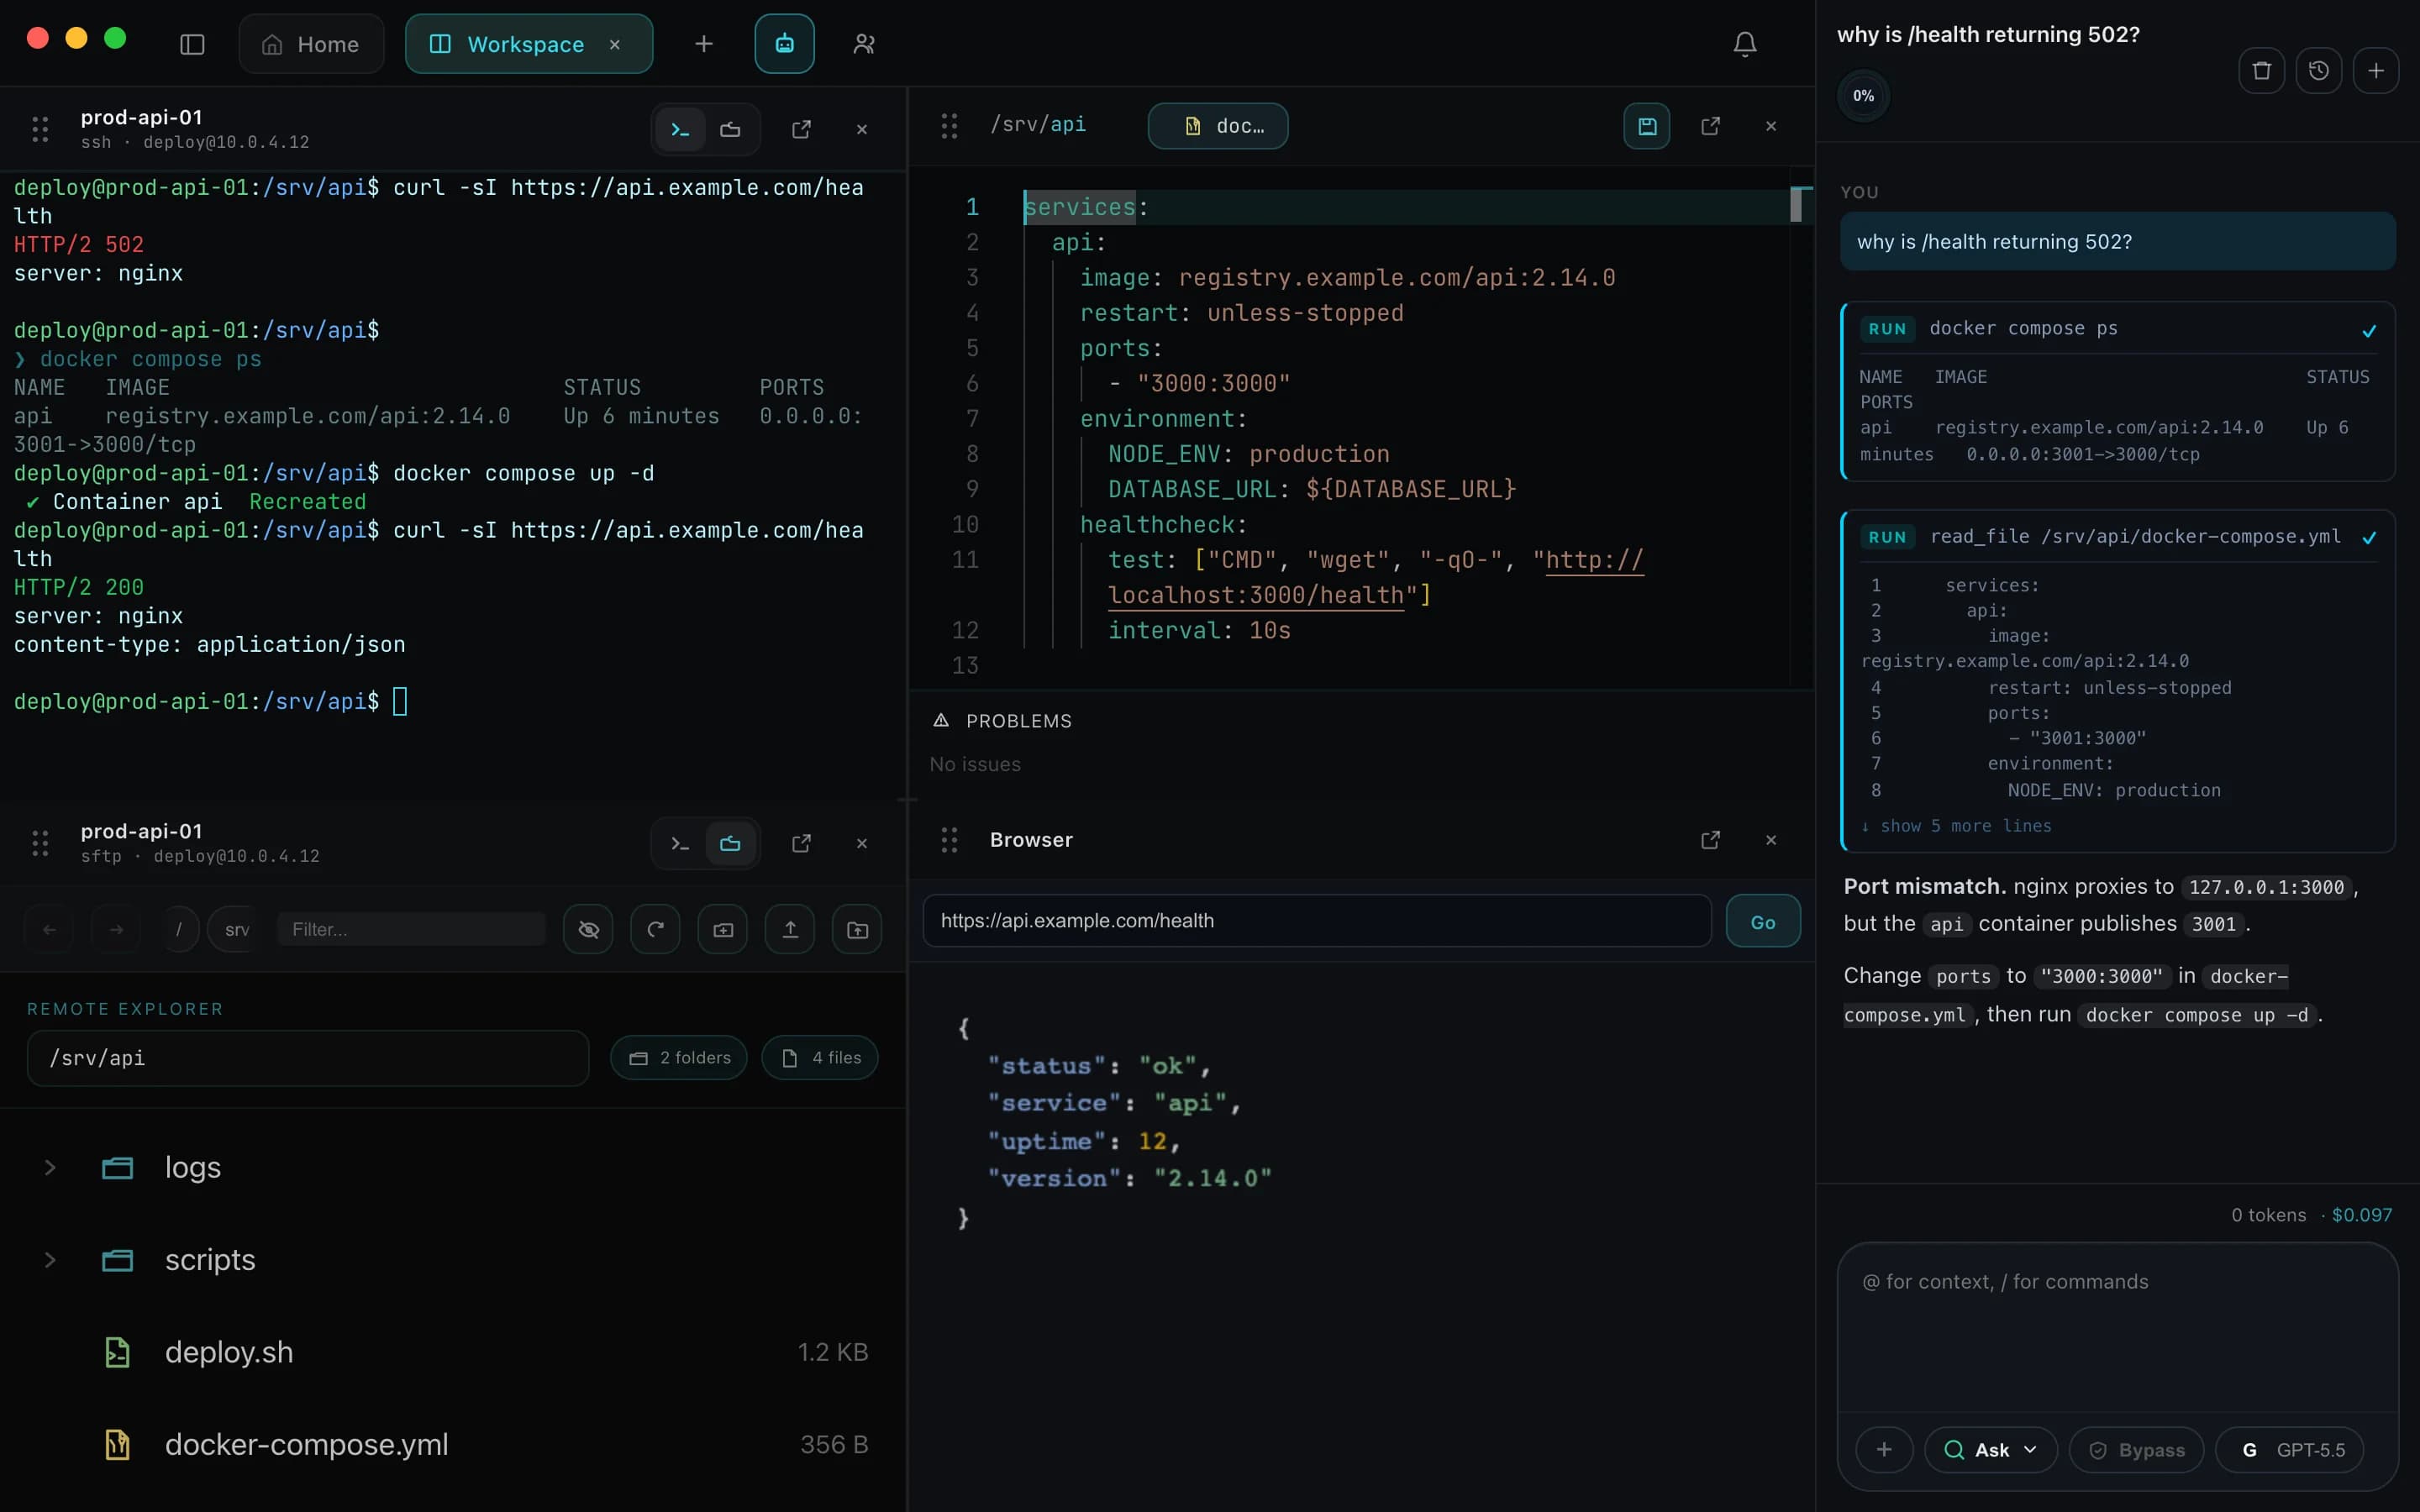Toggle hidden files visibility in sftp

[588, 930]
